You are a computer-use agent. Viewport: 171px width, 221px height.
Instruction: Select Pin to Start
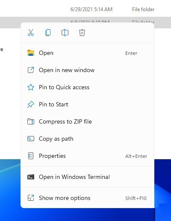click(87, 104)
